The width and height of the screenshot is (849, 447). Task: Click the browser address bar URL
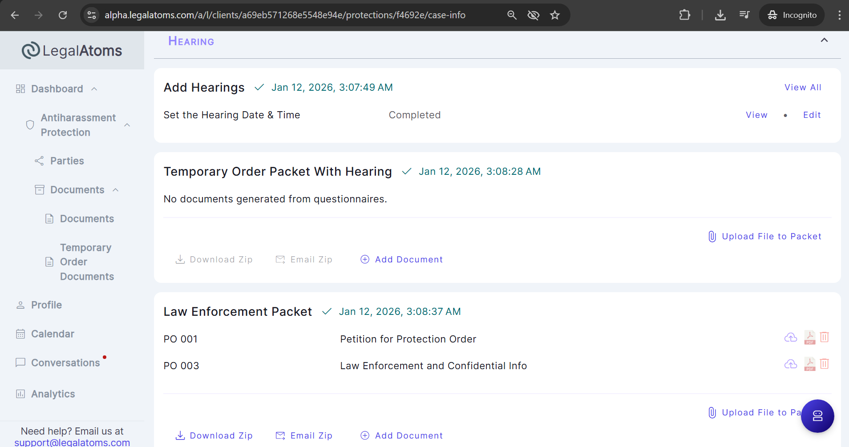point(285,15)
